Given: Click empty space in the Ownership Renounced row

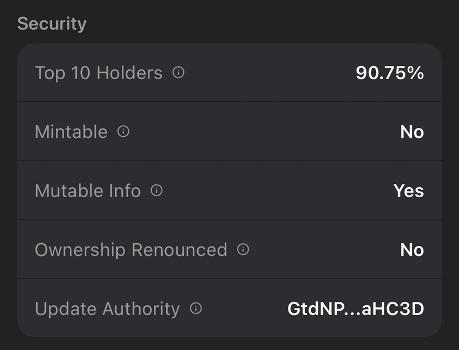Looking at the screenshot, I should (321, 250).
